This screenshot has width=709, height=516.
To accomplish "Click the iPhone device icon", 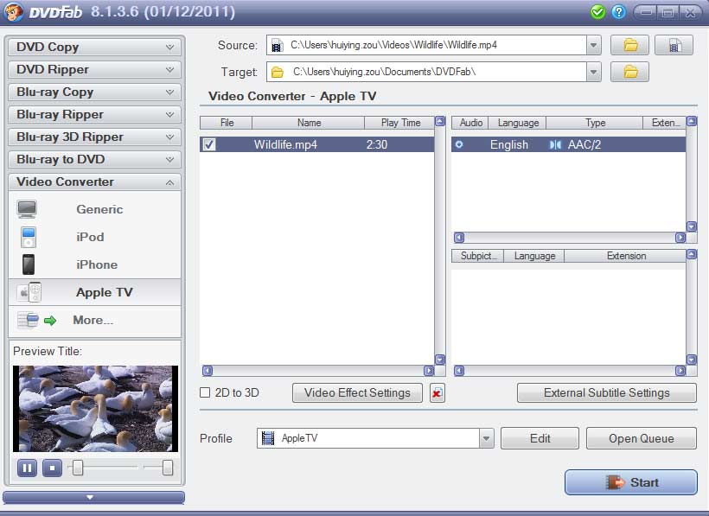I will point(29,264).
